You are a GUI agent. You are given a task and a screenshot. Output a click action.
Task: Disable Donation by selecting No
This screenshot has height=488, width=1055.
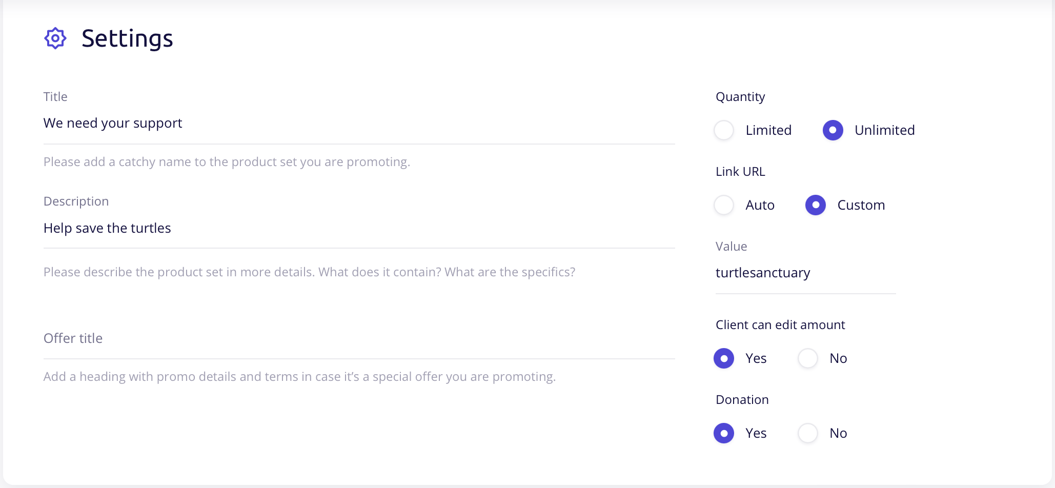tap(808, 433)
